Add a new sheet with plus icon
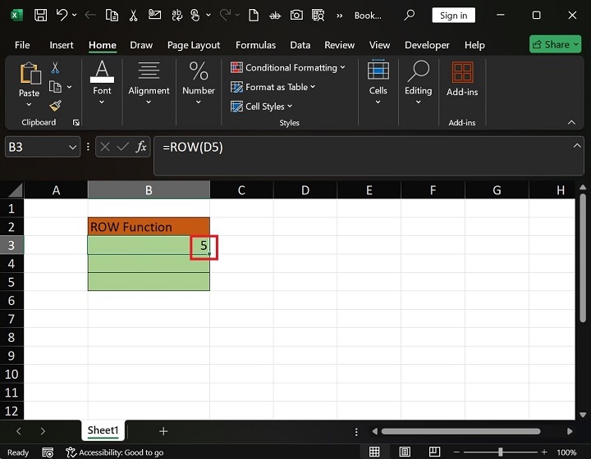 (163, 431)
